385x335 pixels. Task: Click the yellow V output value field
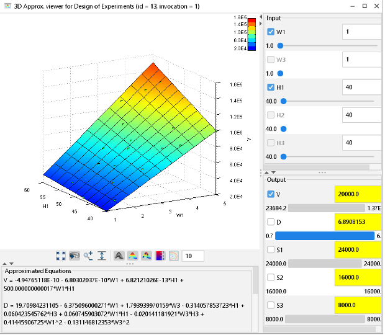357,194
